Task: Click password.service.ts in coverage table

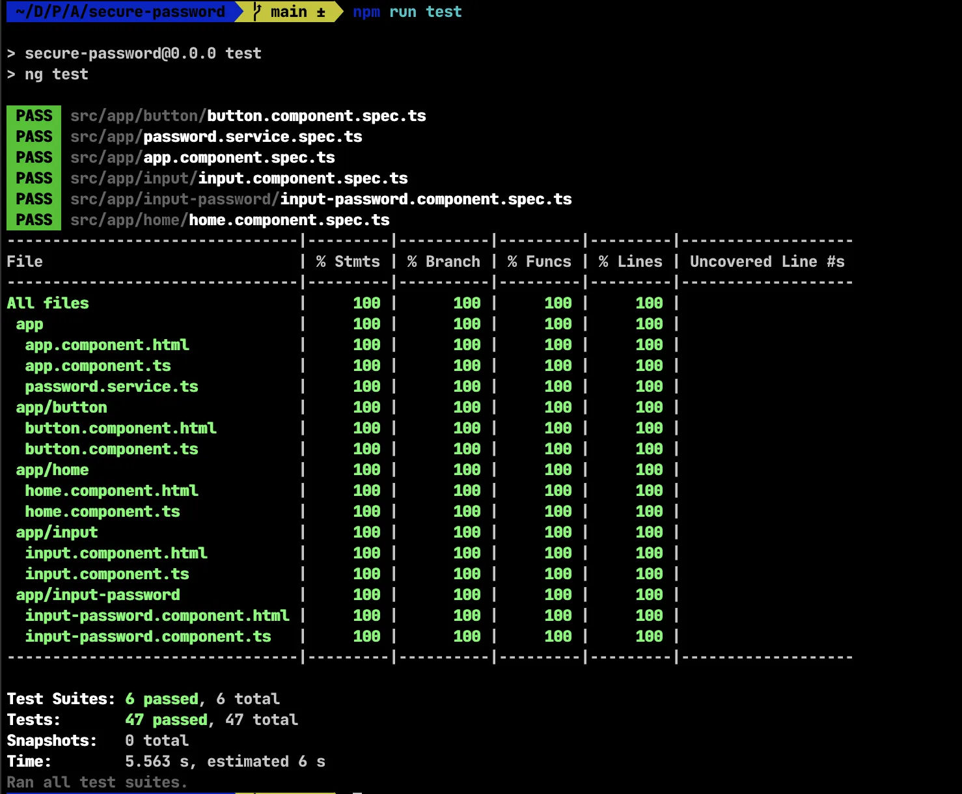Action: 111,387
